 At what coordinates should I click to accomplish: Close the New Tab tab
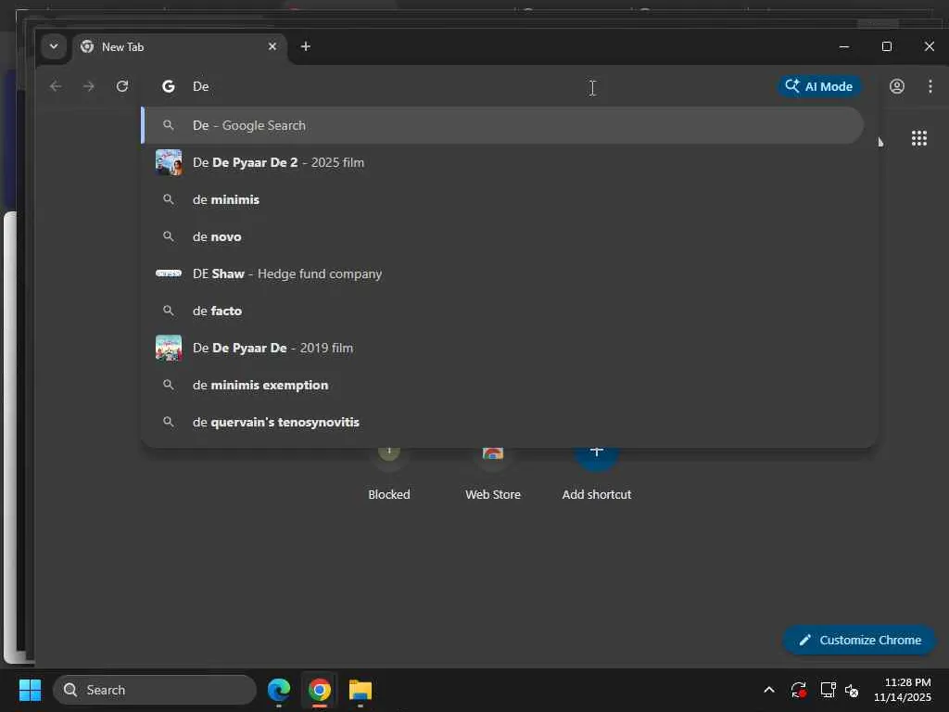coord(272,46)
